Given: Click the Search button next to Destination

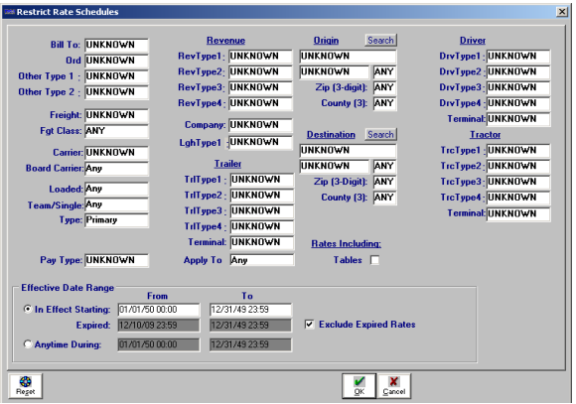Looking at the screenshot, I should pos(380,134).
